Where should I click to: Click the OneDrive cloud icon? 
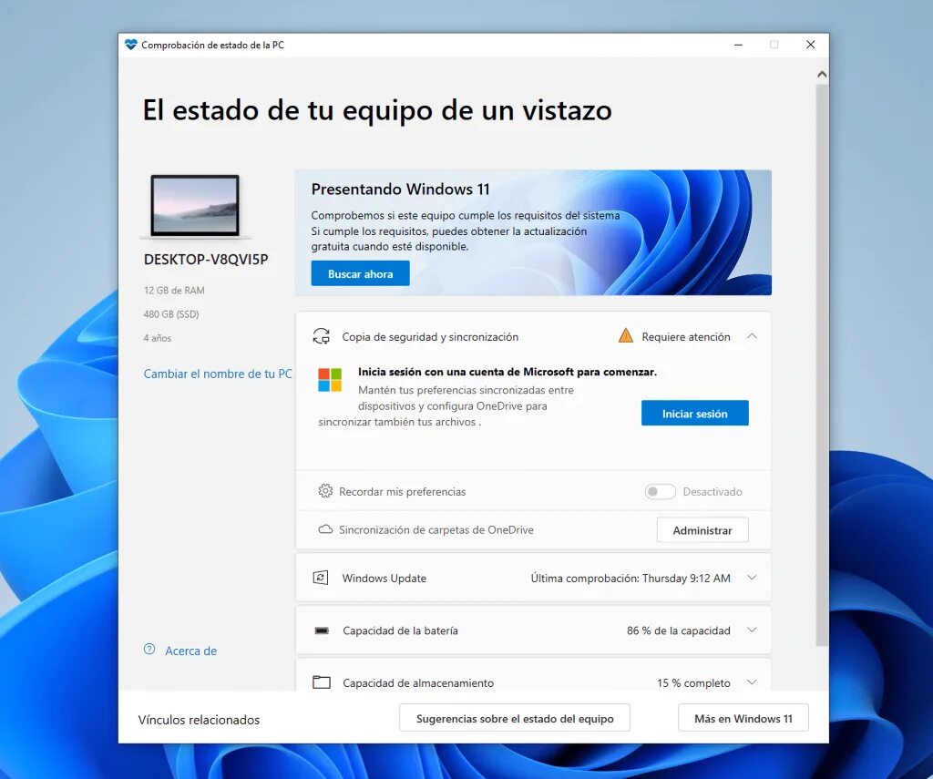coord(325,529)
